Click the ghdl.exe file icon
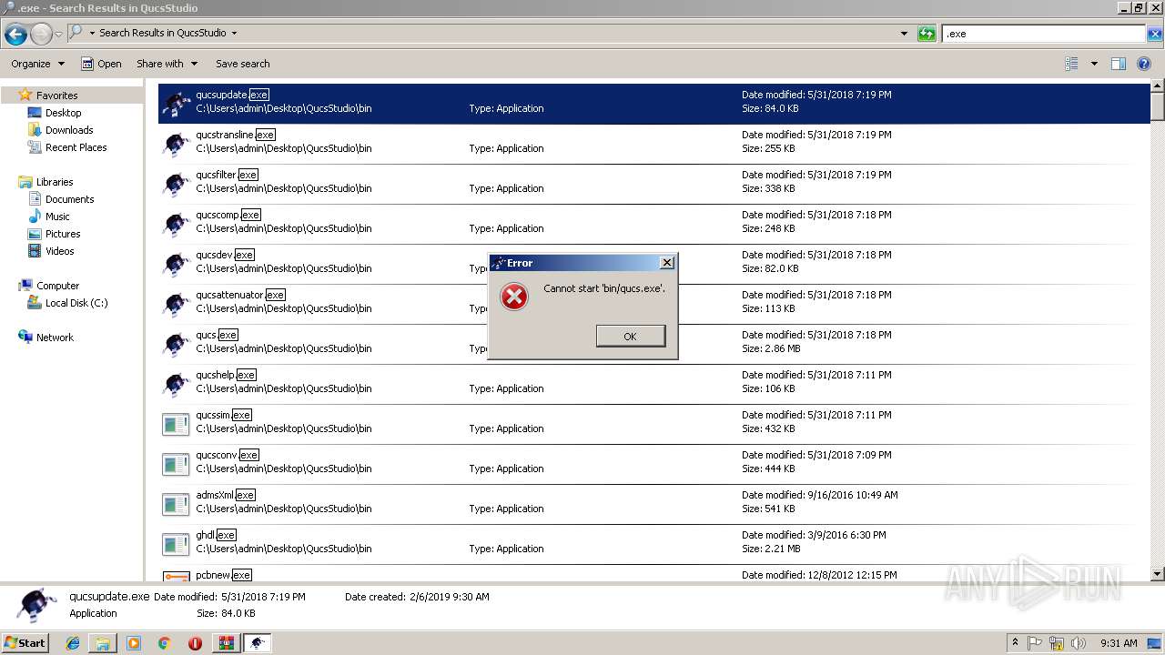Screen dimensions: 1165x655 (x=176, y=544)
